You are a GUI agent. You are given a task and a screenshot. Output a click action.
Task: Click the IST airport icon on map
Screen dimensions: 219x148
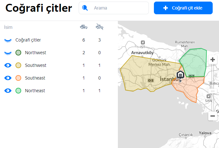143,42
